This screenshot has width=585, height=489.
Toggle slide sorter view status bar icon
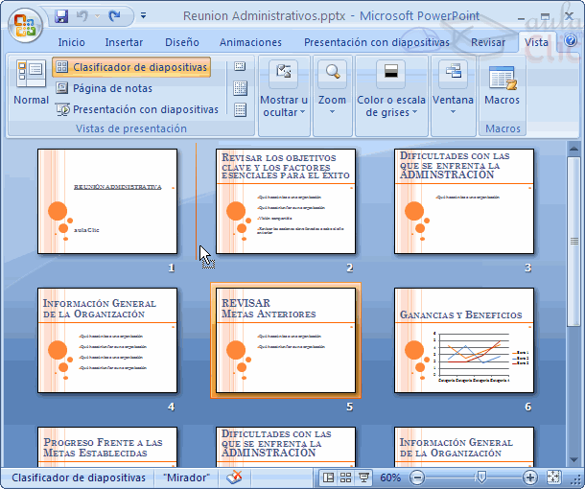click(x=346, y=477)
